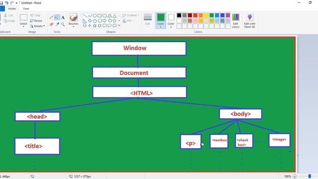Click the Resize button
Image resolution: width=318 pixels, height=179 pixels.
pos(36,21)
